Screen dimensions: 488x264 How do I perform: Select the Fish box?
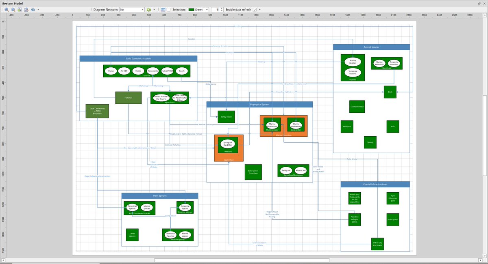coord(393,127)
